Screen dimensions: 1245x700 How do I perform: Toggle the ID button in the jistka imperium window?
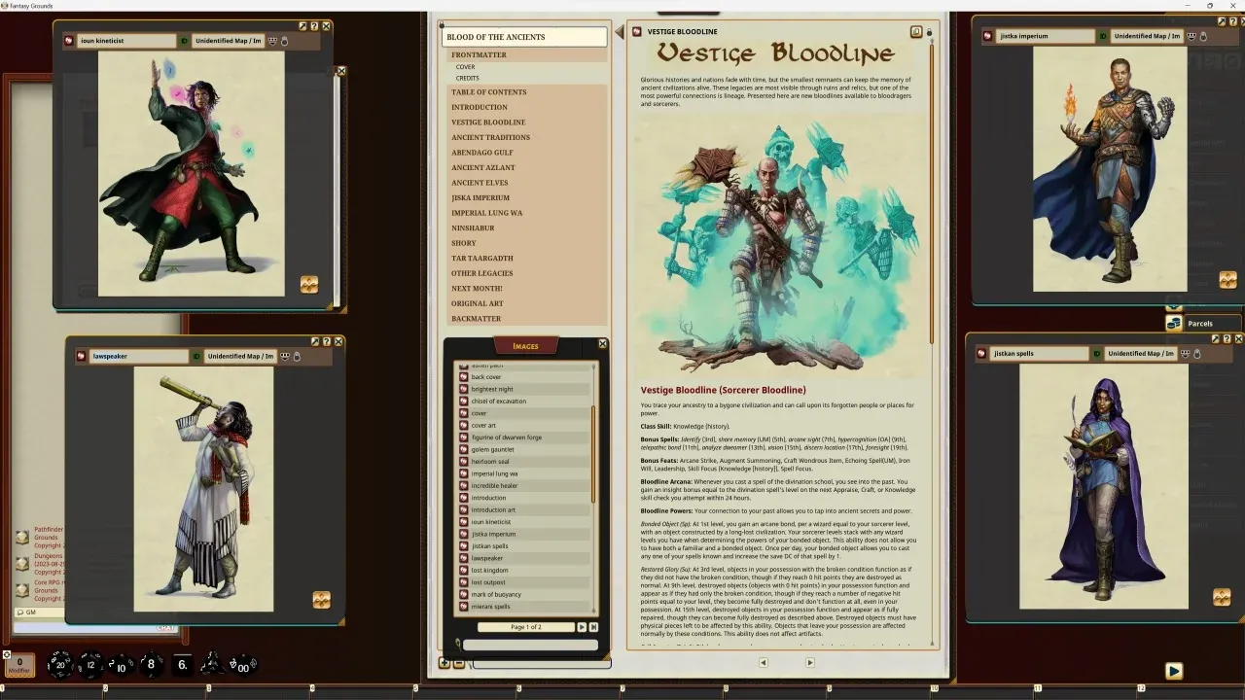pyautogui.click(x=1103, y=36)
